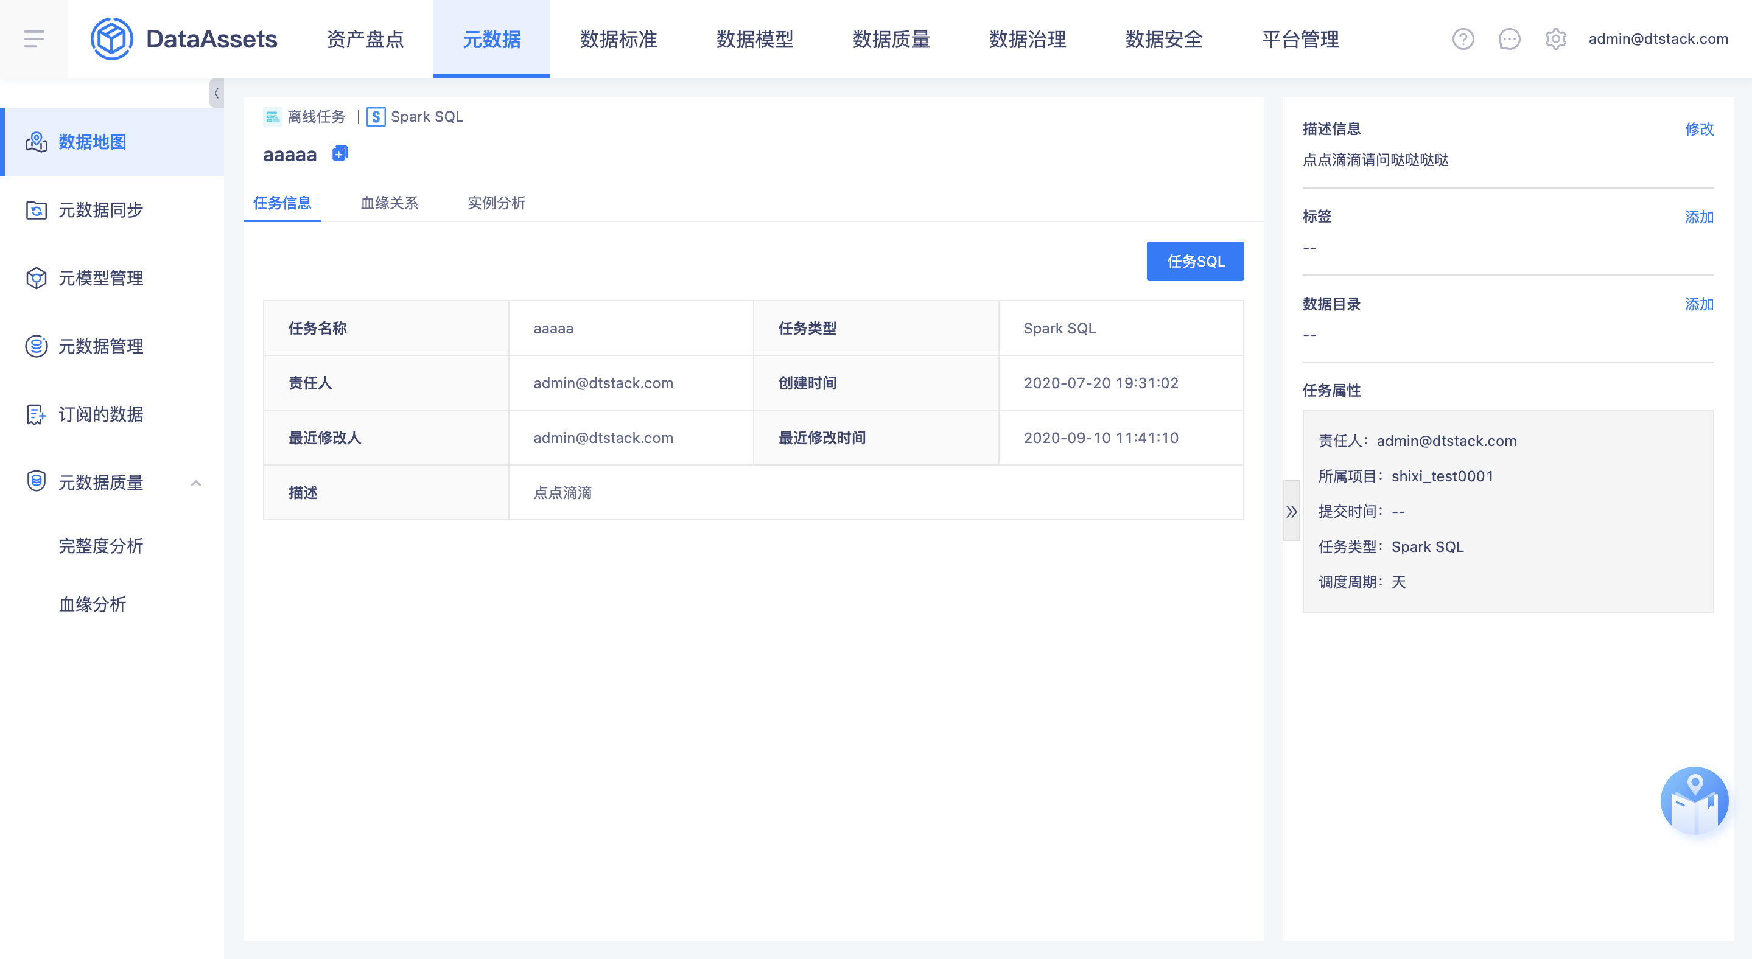Click the 提交时间 entry in task attributes
Viewport: 1752px width, 959px height.
point(1362,511)
